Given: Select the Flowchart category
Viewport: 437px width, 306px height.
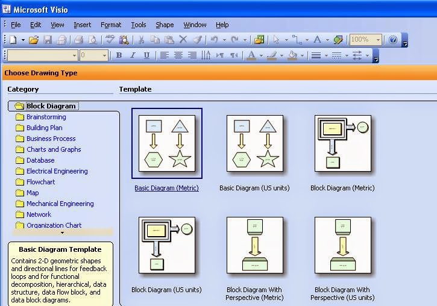Looking at the screenshot, I should pyautogui.click(x=41, y=182).
